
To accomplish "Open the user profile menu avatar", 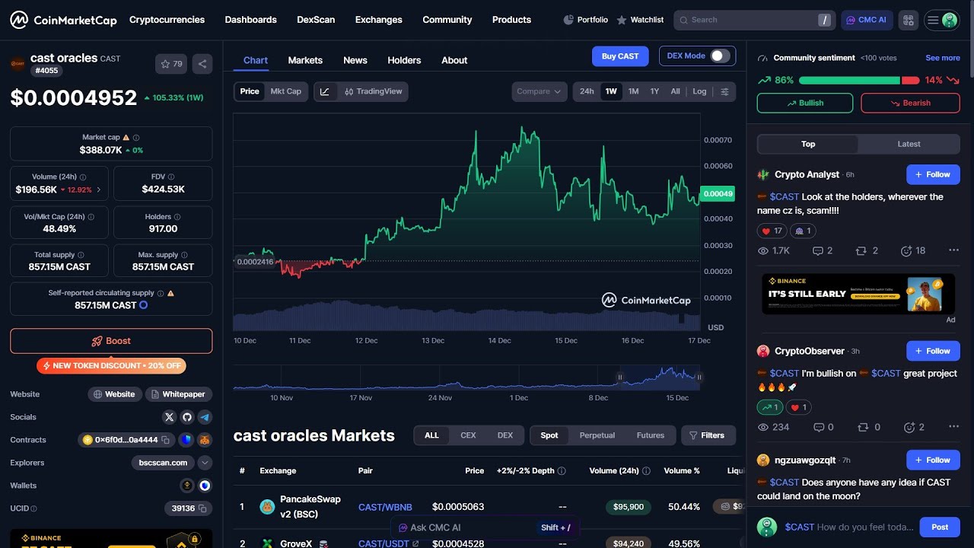I will coord(942,20).
